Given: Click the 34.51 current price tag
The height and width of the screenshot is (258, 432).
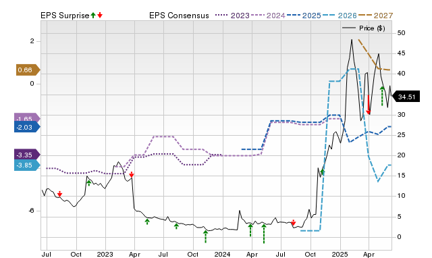Looking at the screenshot, I should [x=406, y=97].
